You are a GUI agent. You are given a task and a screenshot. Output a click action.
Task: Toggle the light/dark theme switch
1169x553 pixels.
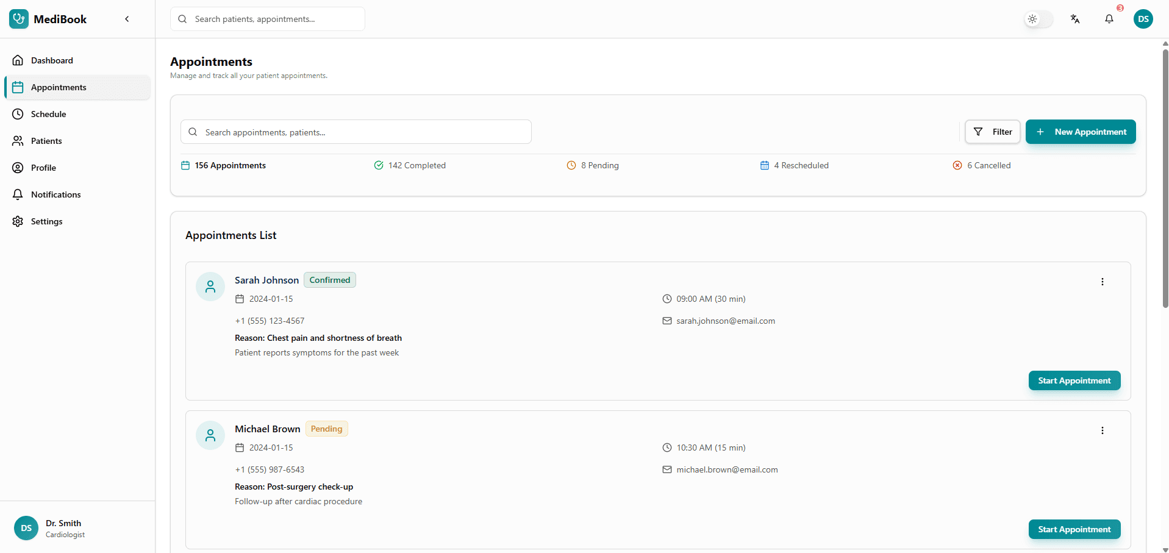pos(1039,19)
